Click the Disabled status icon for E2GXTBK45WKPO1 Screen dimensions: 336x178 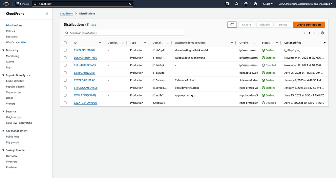click(x=263, y=103)
